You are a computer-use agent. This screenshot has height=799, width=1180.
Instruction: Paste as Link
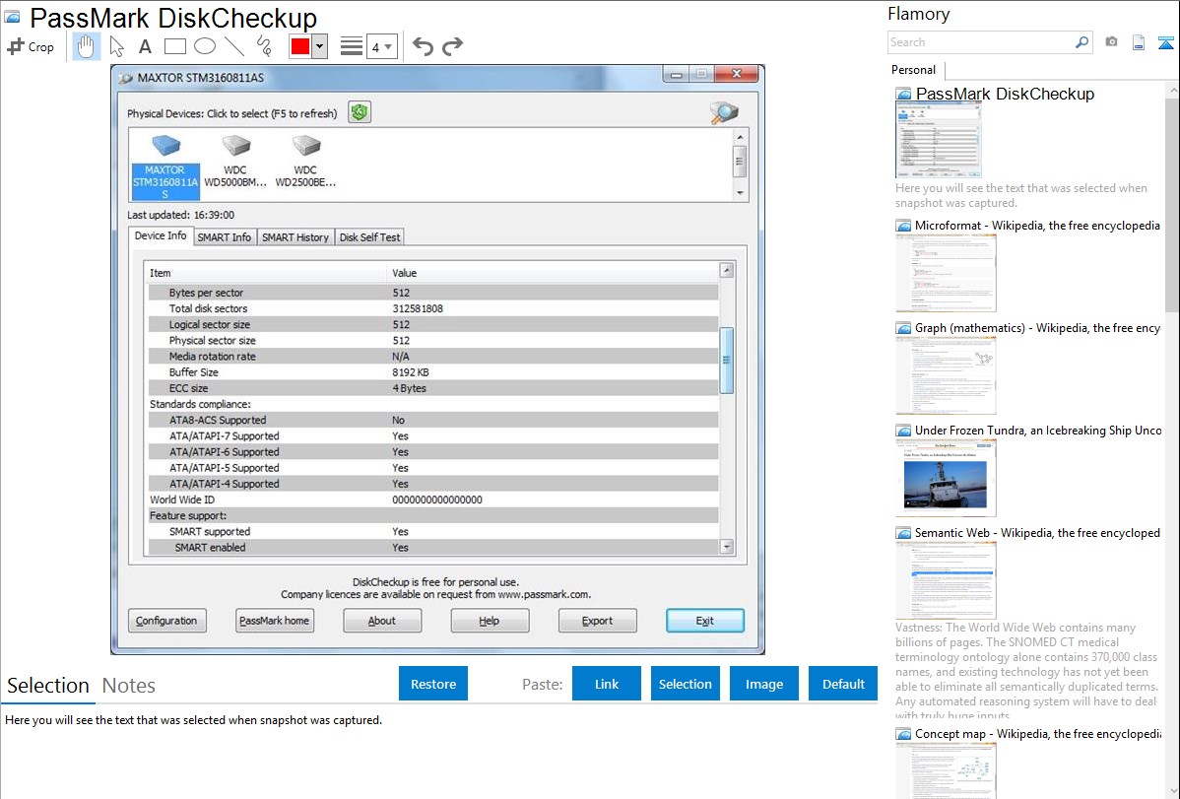click(x=607, y=684)
